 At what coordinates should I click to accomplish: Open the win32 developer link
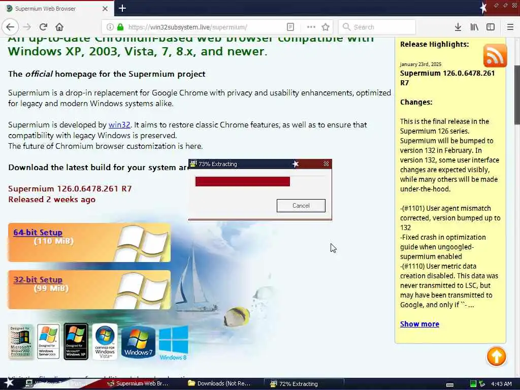pos(119,125)
